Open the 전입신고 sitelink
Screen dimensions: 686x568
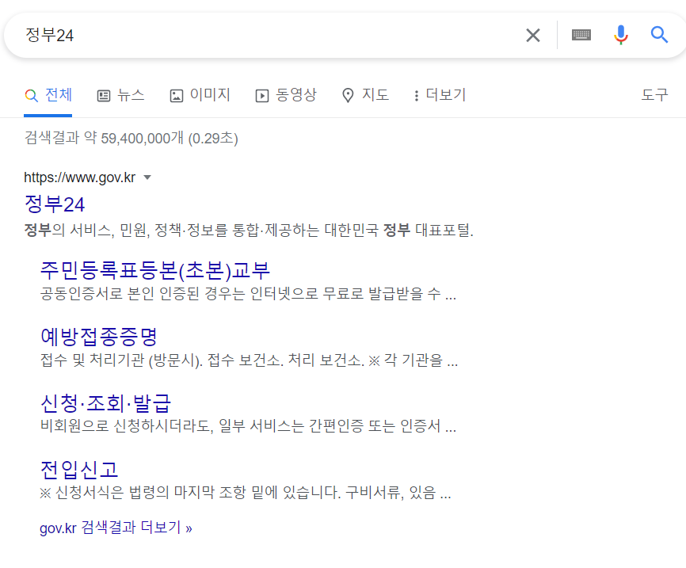(x=81, y=469)
